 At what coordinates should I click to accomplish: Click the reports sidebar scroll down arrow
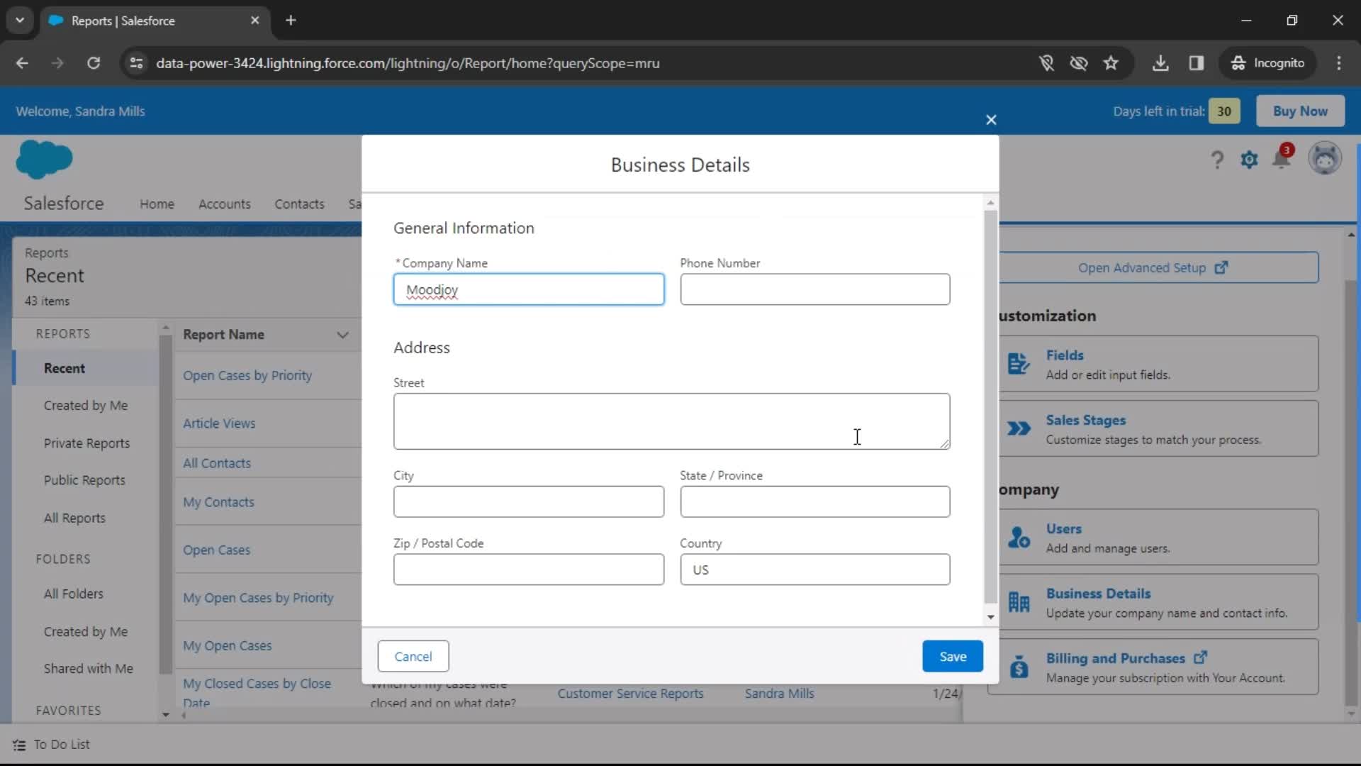(165, 715)
